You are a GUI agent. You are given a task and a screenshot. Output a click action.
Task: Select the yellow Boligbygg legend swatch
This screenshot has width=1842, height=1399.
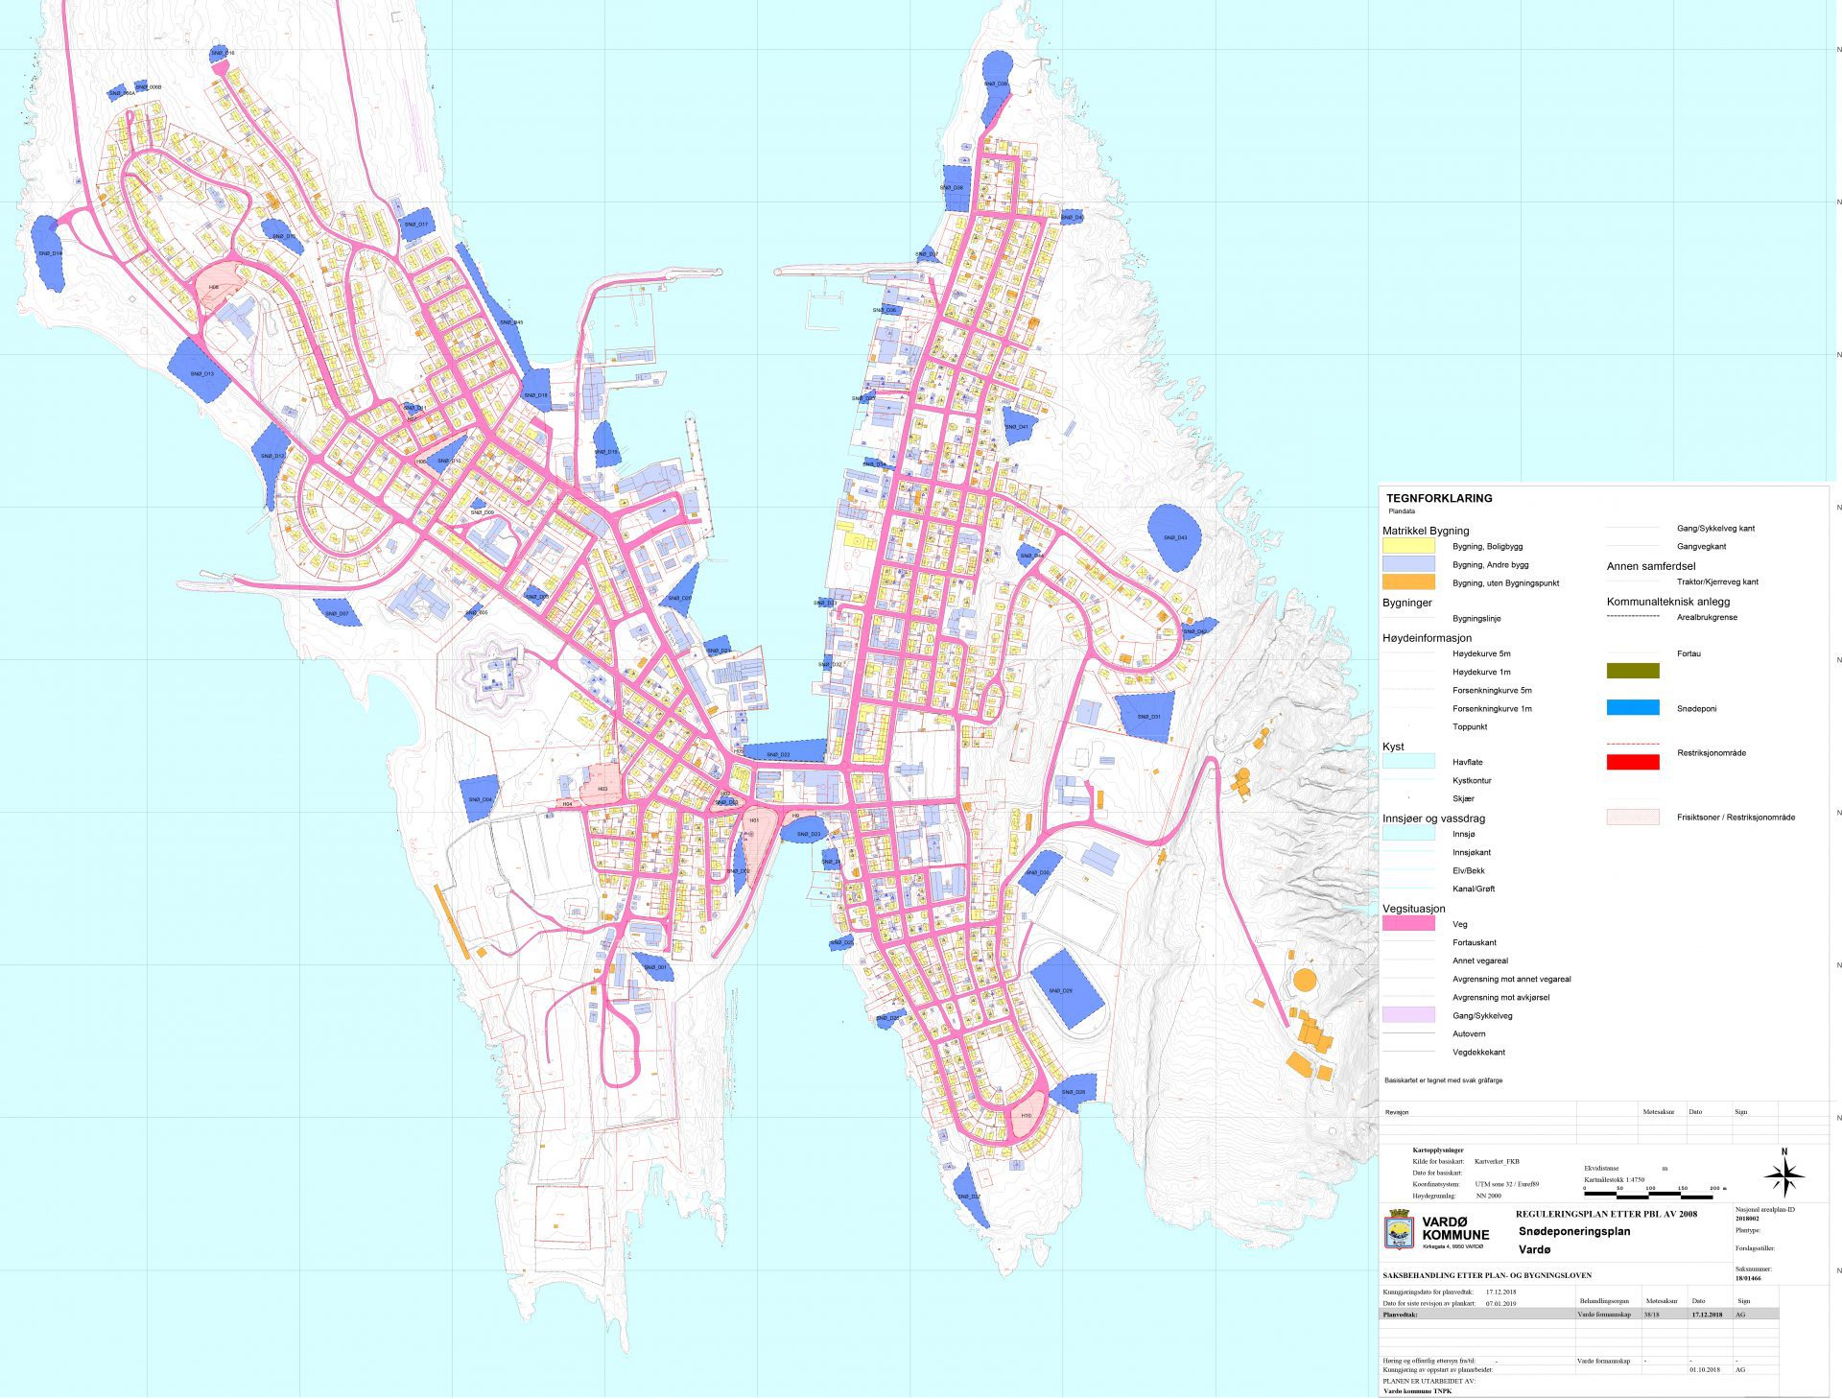[1408, 546]
